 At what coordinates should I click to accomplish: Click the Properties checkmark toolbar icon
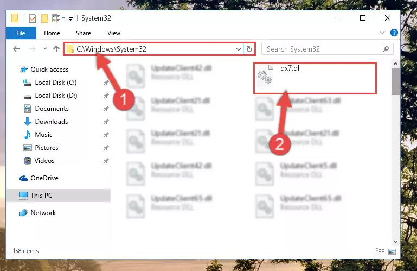(33, 18)
